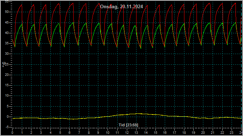Click the °C unit label
243x136 pixels.
coord(4,64)
